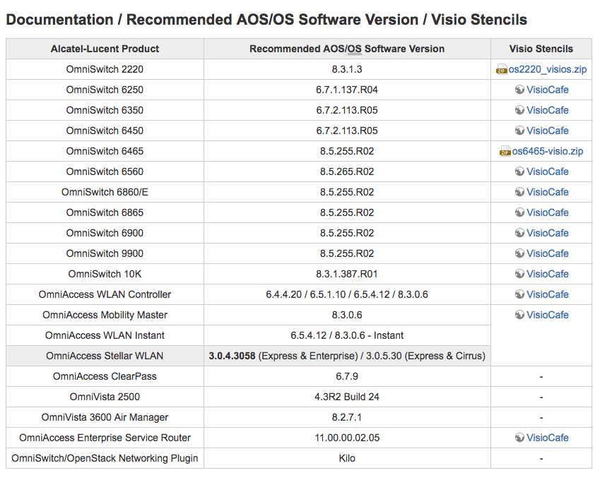Viewport: 600px width, 480px height.
Task: Select the OmniAccess Stellar WLAN cell
Action: pos(105,356)
